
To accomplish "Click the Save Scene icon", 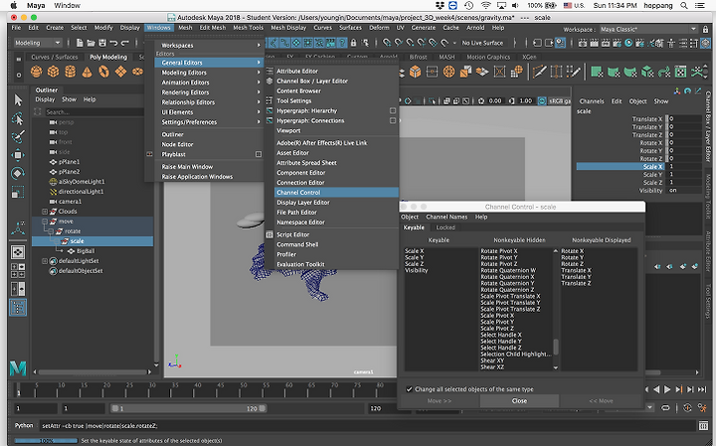I will tap(102, 43).
